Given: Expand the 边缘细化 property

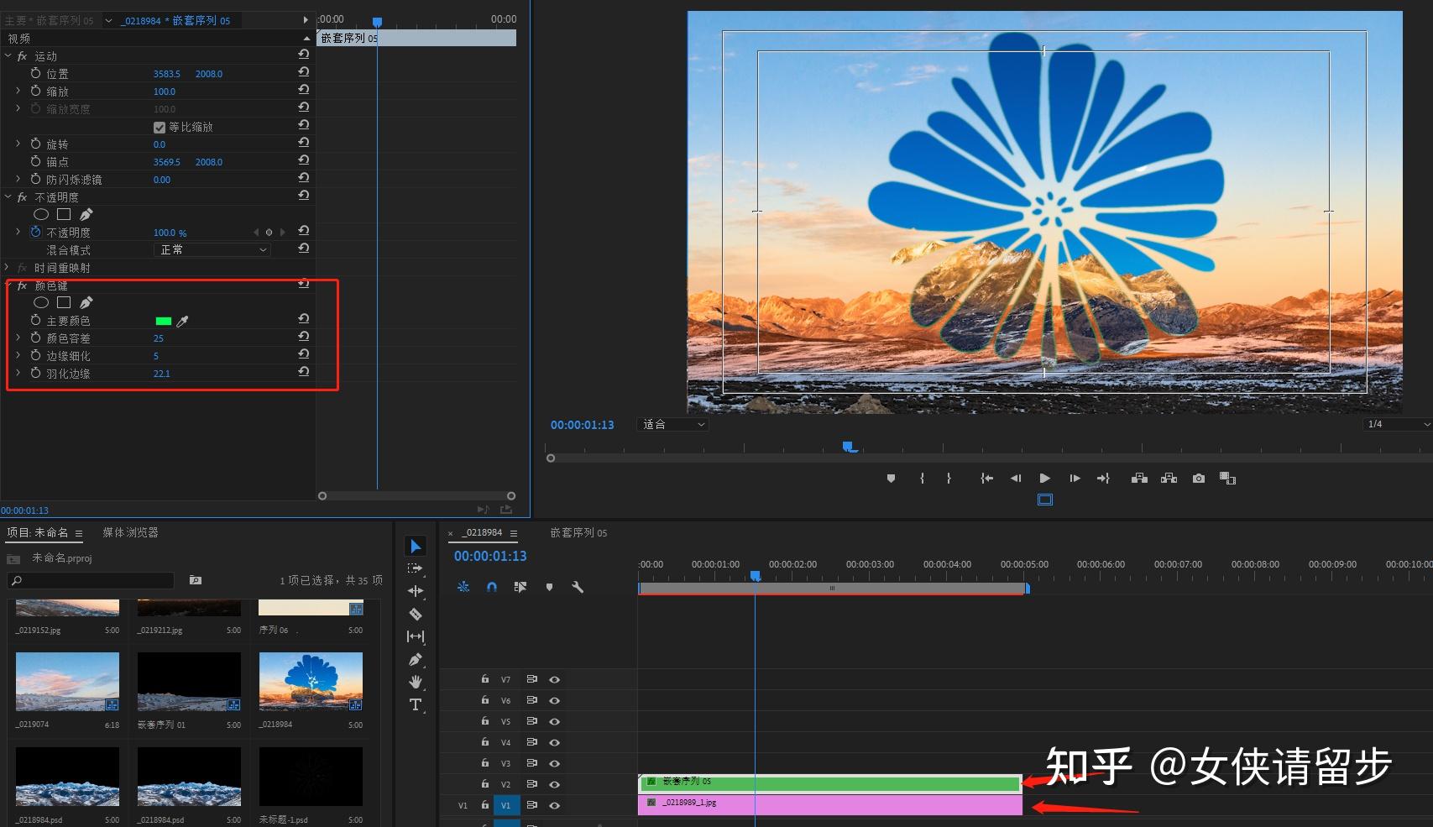Looking at the screenshot, I should 18,355.
